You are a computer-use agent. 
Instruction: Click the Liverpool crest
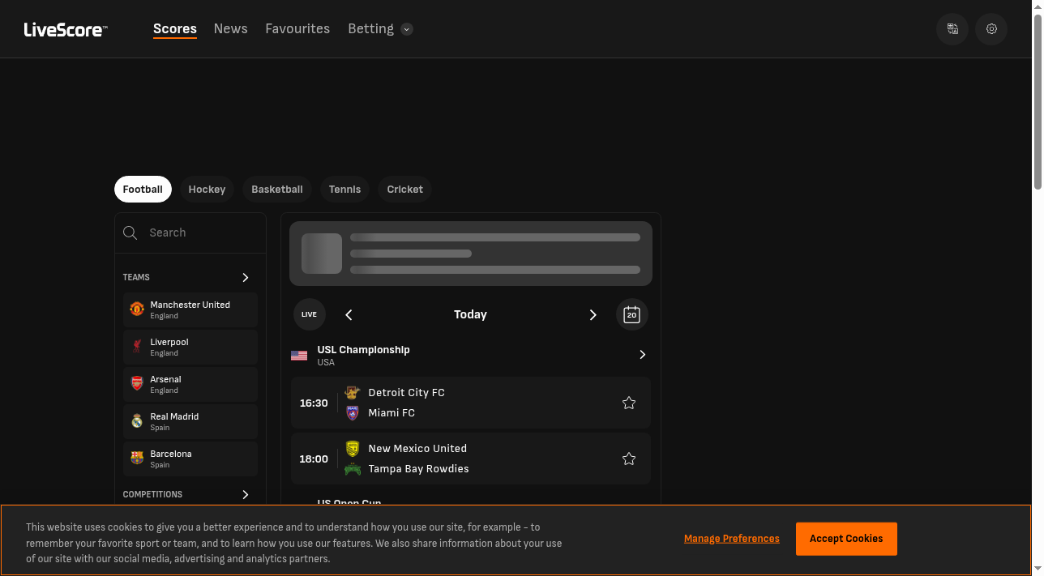[x=137, y=347]
